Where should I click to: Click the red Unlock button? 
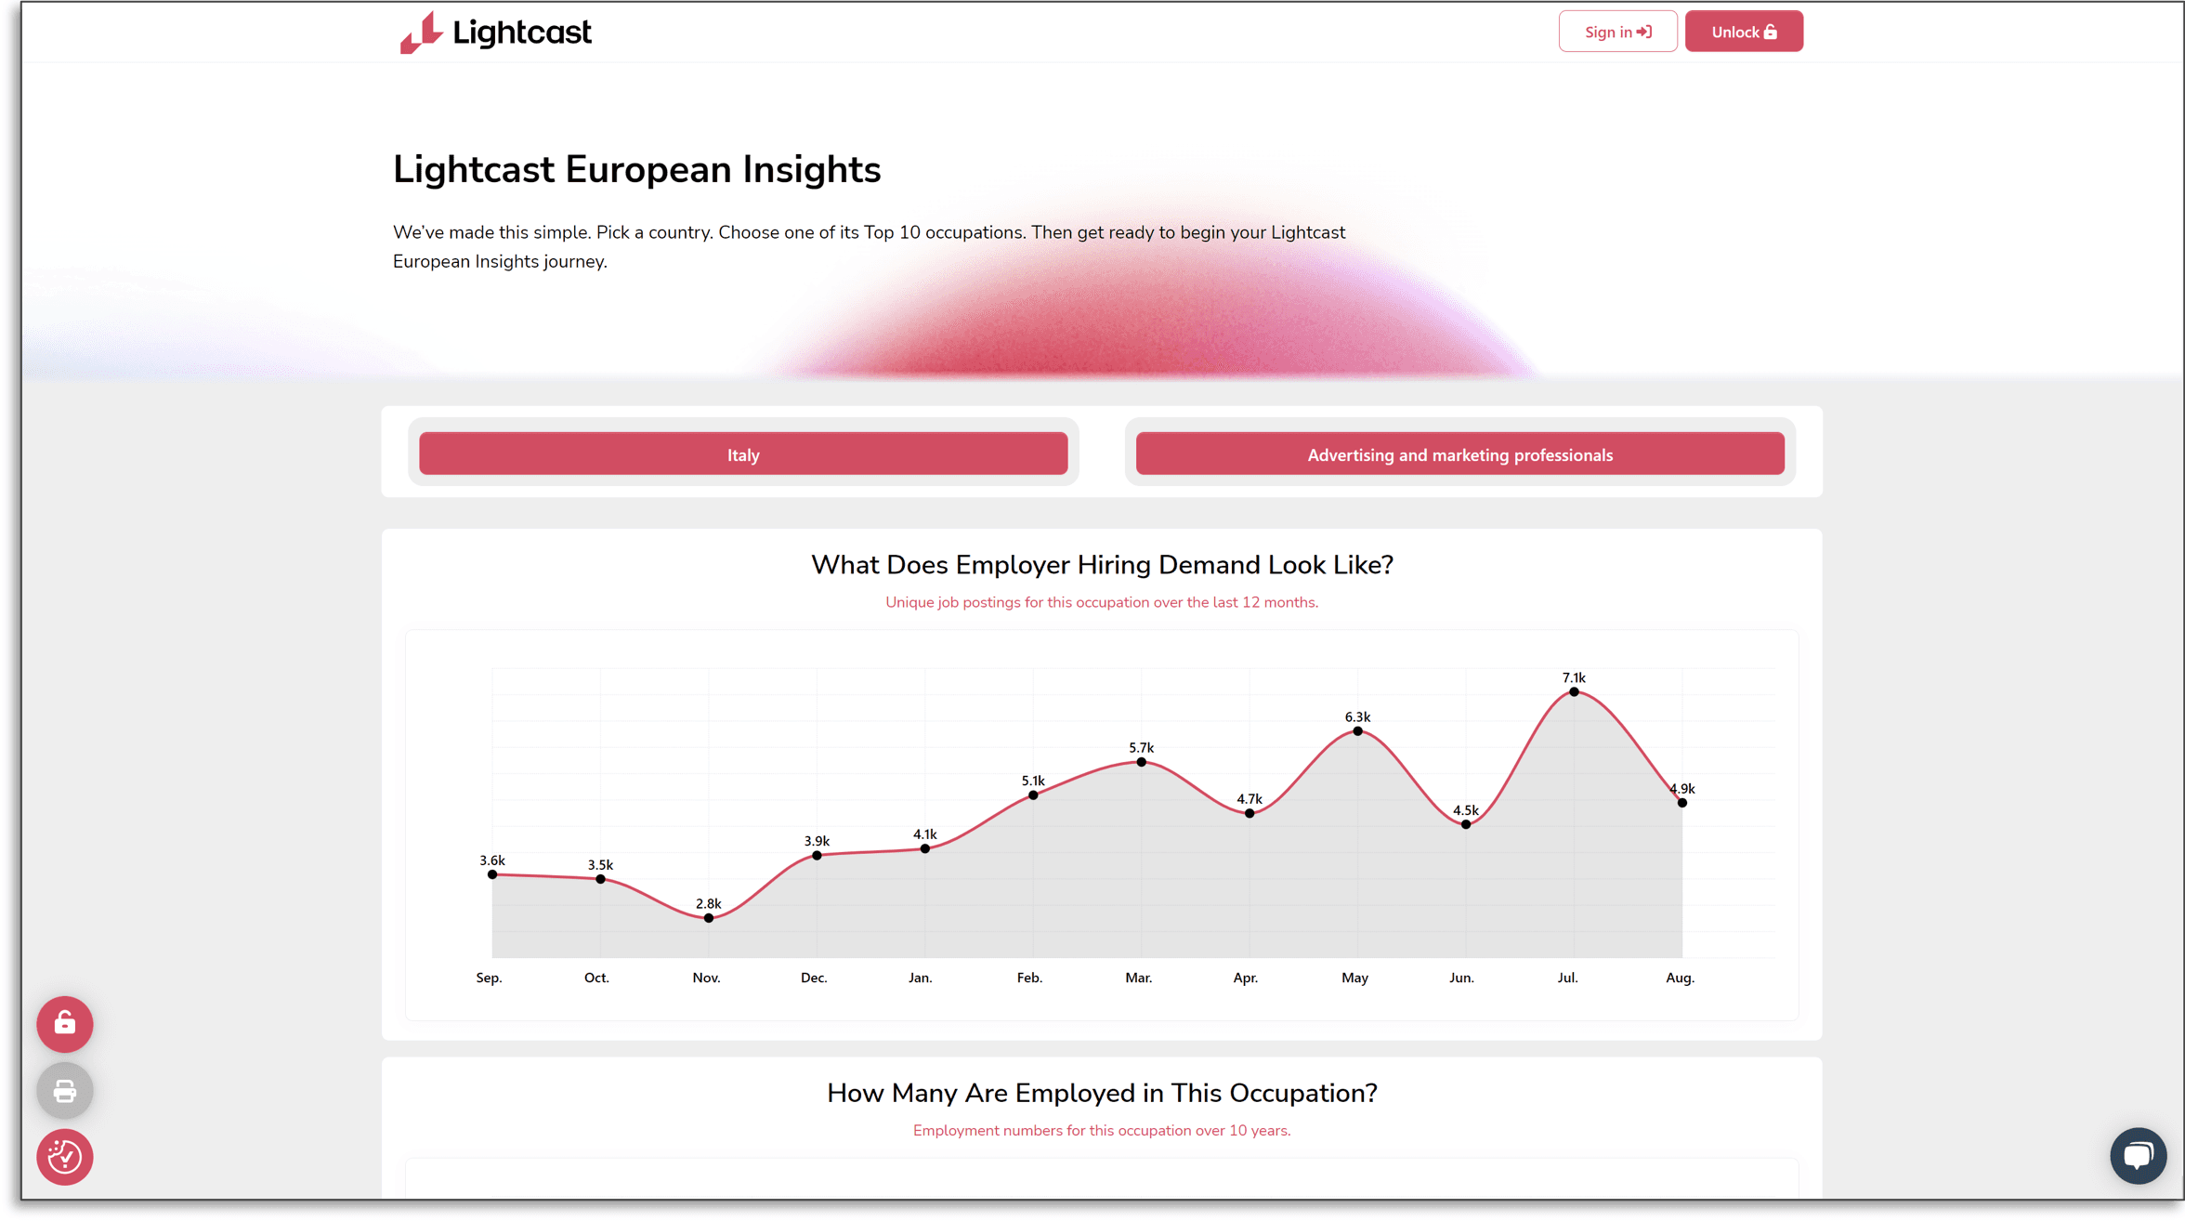[1743, 32]
